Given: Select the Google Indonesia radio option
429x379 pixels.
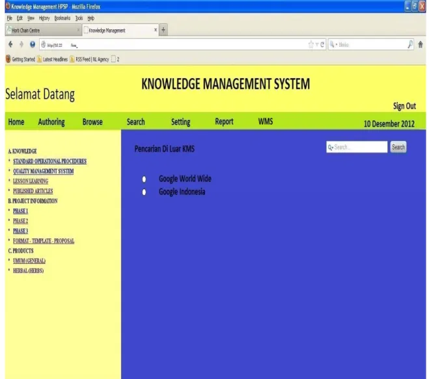Looking at the screenshot, I should [144, 192].
